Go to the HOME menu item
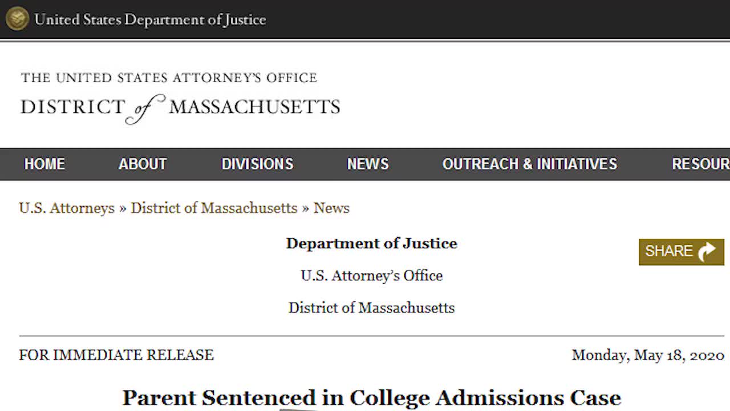Screen dimensions: 730x411 point(44,164)
